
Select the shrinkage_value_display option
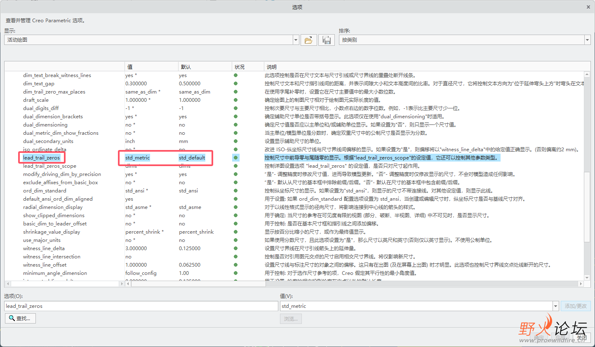click(x=52, y=232)
